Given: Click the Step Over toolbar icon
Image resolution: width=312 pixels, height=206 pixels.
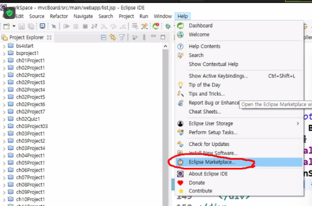Looking at the screenshot, I should click(x=113, y=26).
